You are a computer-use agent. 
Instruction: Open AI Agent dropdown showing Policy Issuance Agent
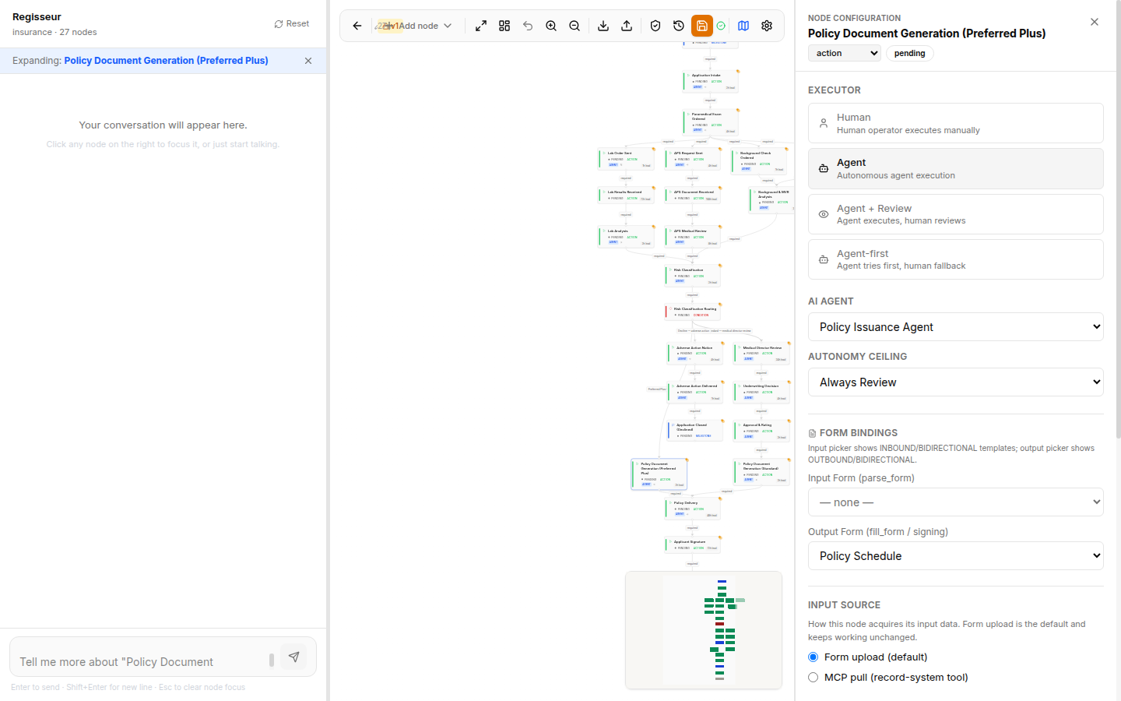click(x=956, y=327)
